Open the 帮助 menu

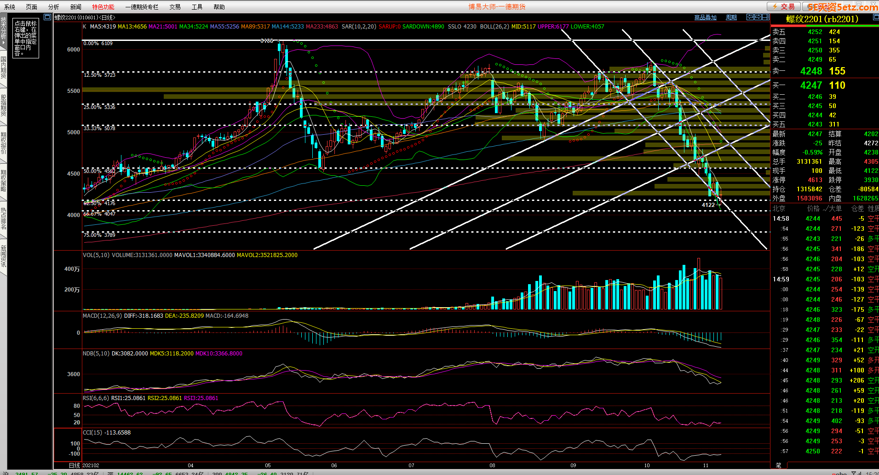219,7
